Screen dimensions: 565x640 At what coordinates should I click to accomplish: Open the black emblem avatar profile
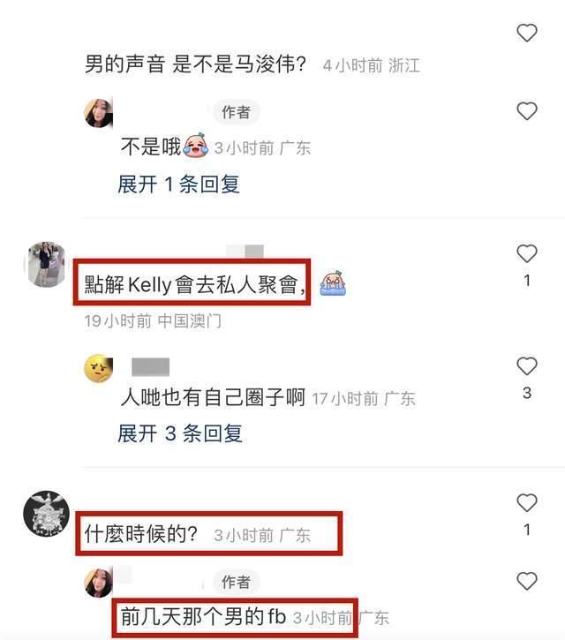coord(46,514)
